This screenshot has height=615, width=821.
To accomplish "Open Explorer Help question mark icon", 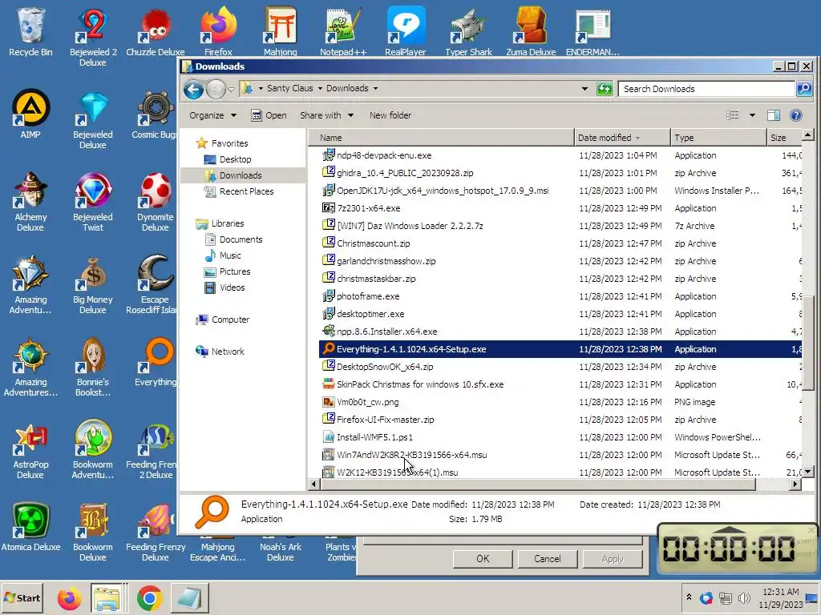I will click(x=795, y=115).
